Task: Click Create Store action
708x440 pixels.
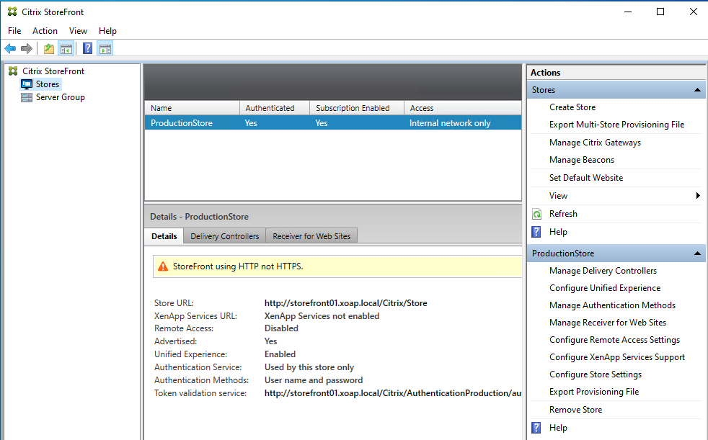Action: tap(572, 107)
